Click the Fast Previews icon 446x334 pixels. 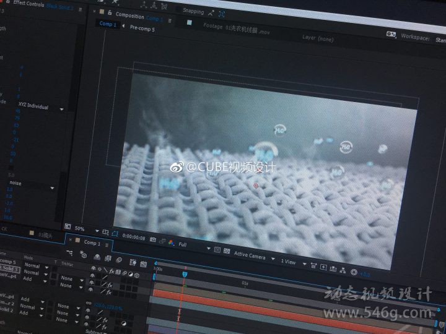click(x=323, y=267)
